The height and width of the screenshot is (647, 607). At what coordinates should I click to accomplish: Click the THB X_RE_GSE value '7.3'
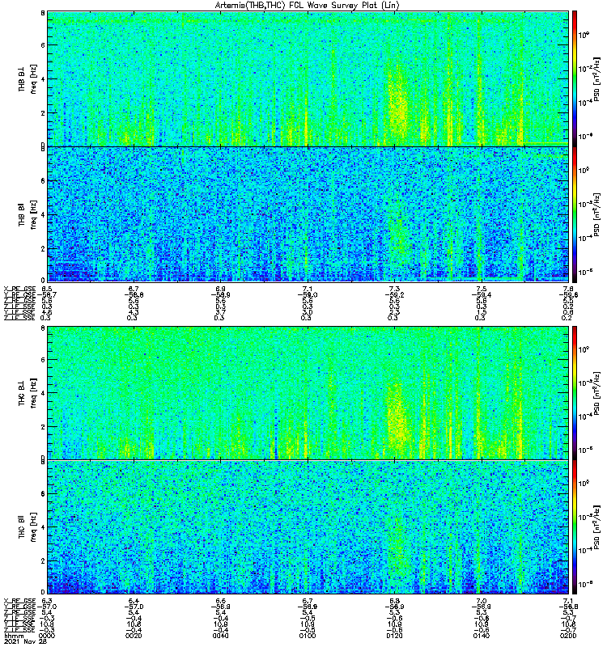tap(394, 289)
